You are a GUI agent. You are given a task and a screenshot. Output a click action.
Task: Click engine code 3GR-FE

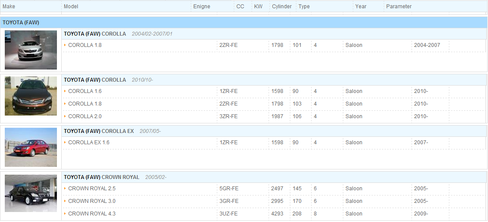(229, 201)
